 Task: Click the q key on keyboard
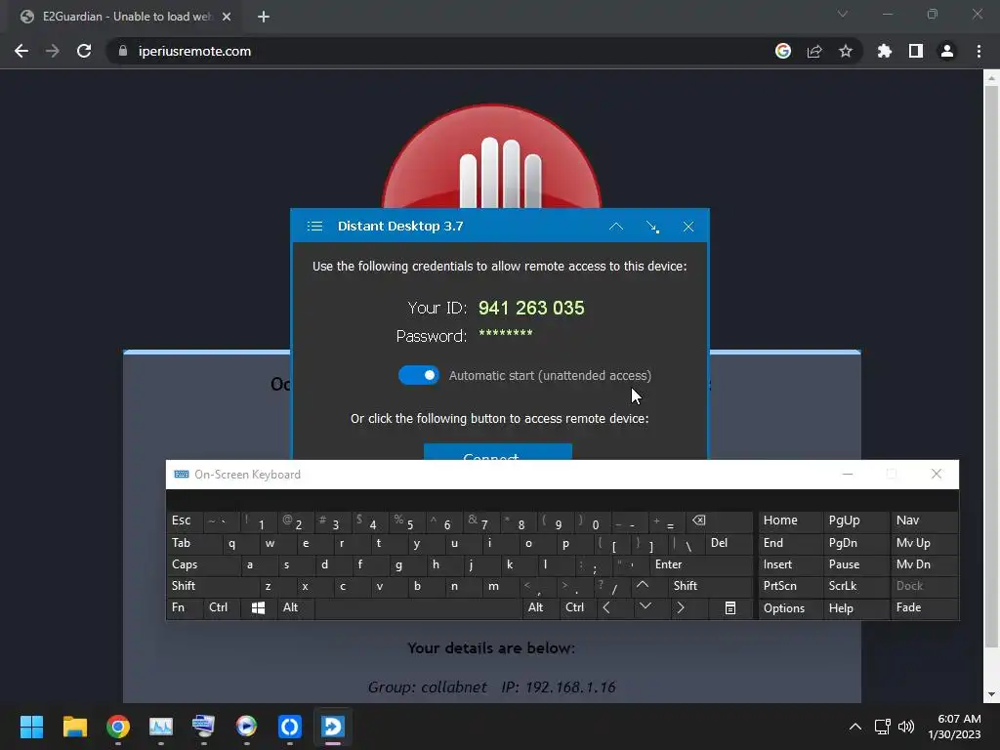pyautogui.click(x=241, y=543)
